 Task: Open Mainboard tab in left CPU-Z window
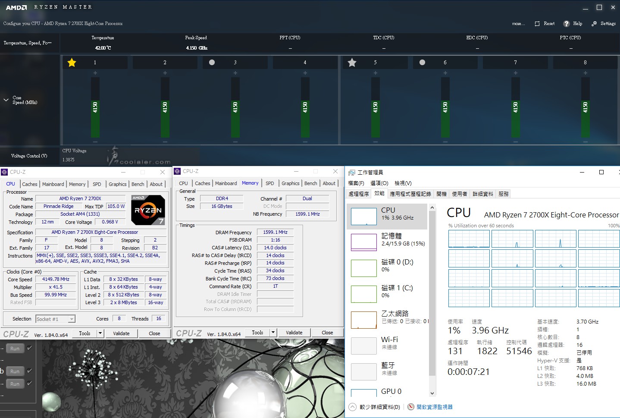coord(53,184)
